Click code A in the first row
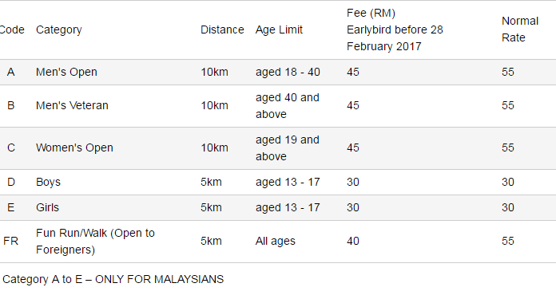The image size is (556, 295). coord(10,73)
